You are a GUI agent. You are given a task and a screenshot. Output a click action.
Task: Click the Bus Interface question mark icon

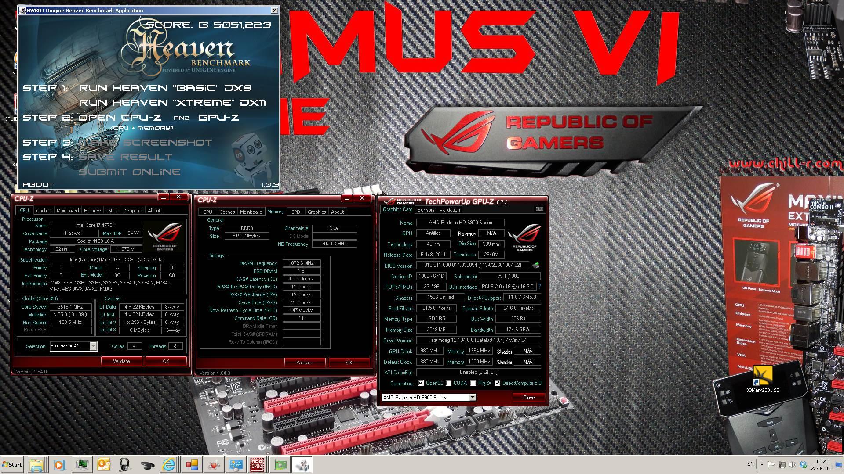[x=539, y=287]
